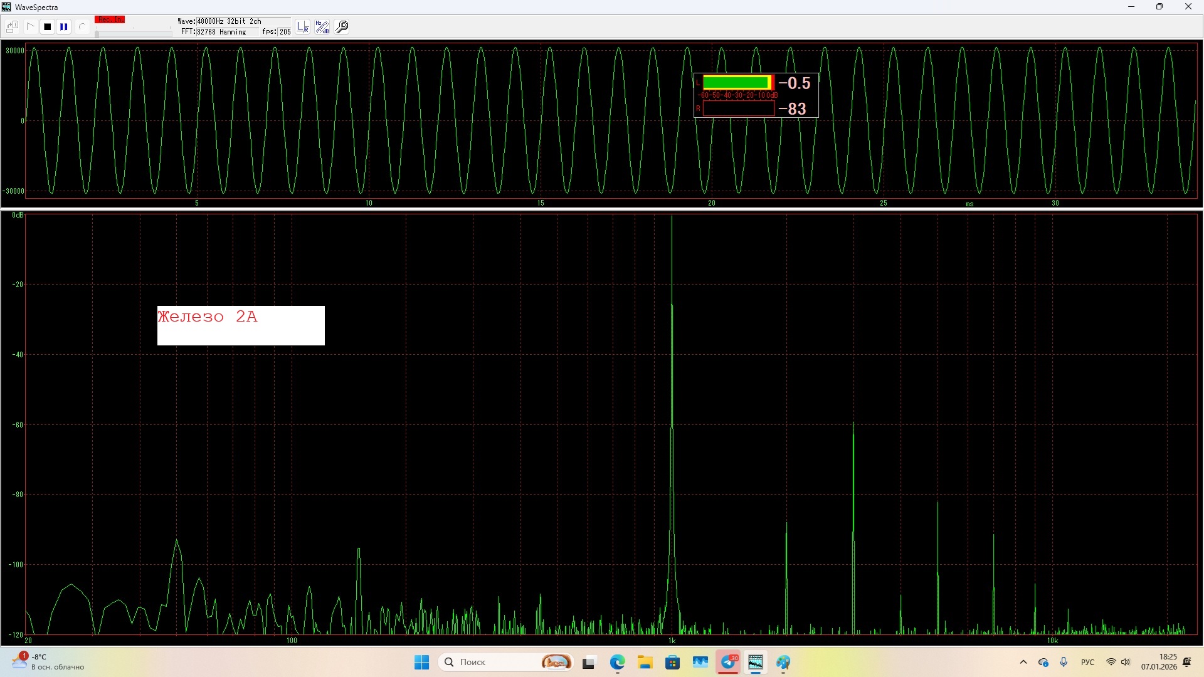This screenshot has height=677, width=1204.
Task: Click the red Rec. In. indicator
Action: [x=110, y=19]
